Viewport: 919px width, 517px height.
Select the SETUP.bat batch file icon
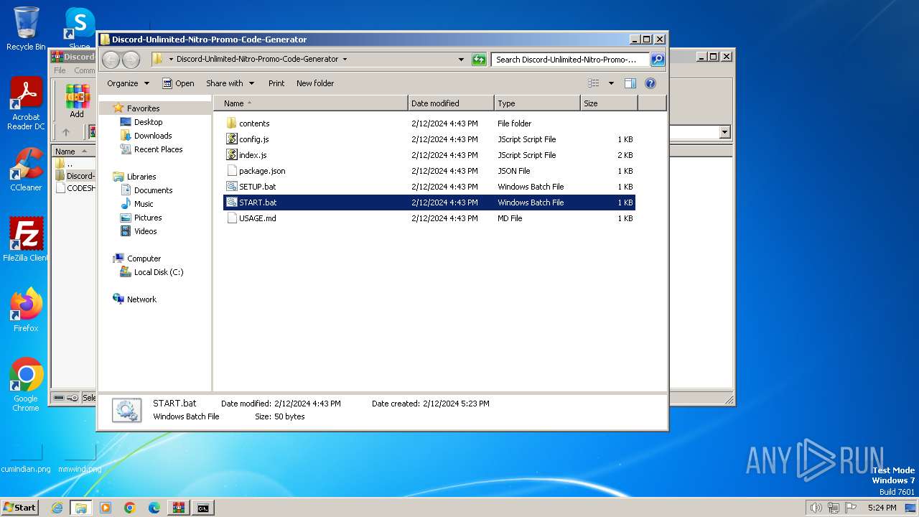231,187
